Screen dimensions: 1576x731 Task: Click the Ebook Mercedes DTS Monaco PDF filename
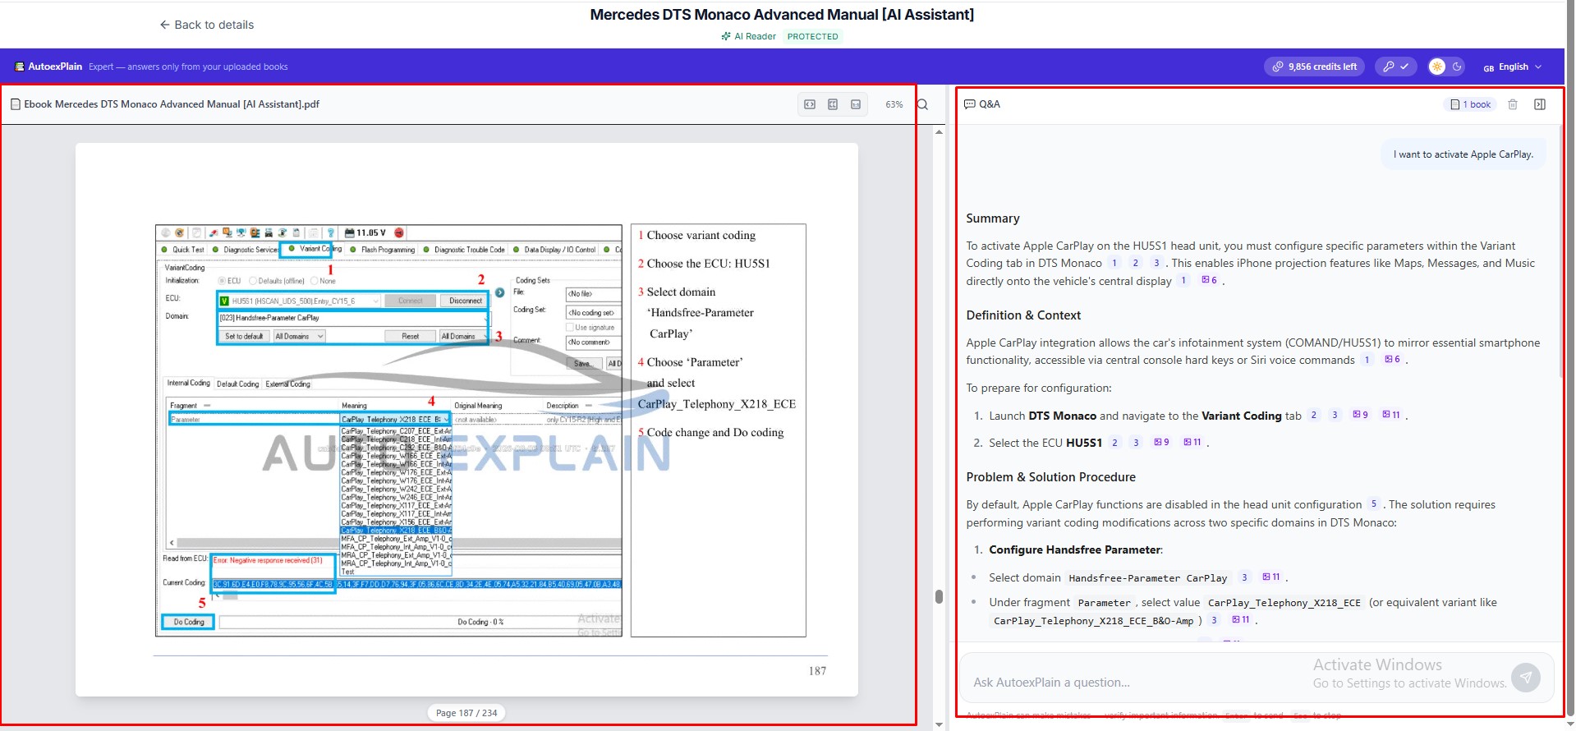172,104
